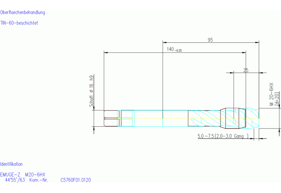Click the 140 -0.25 overall length dimension
Screen dimensions: 281x193
pyautogui.click(x=174, y=50)
